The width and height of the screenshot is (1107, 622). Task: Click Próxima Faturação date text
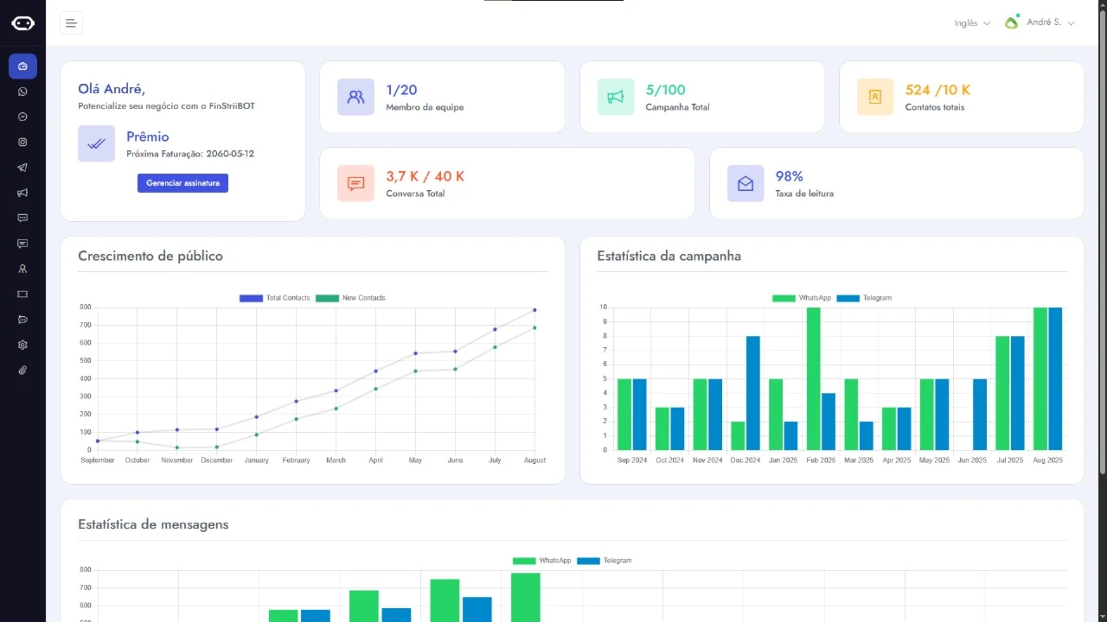(190, 154)
